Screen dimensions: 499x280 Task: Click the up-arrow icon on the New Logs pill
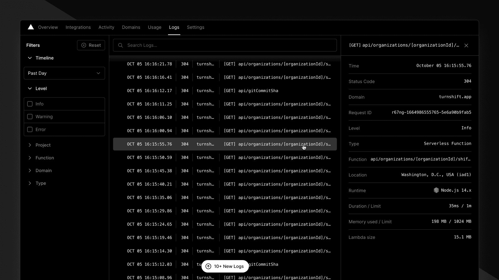point(208,266)
